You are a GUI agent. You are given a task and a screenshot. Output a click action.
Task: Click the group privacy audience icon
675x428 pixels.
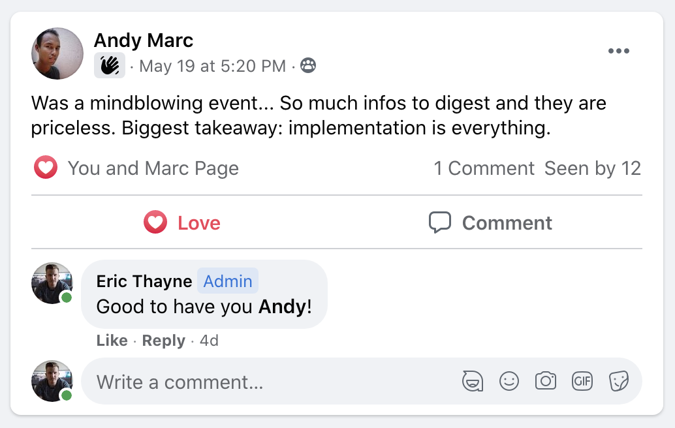tap(307, 65)
